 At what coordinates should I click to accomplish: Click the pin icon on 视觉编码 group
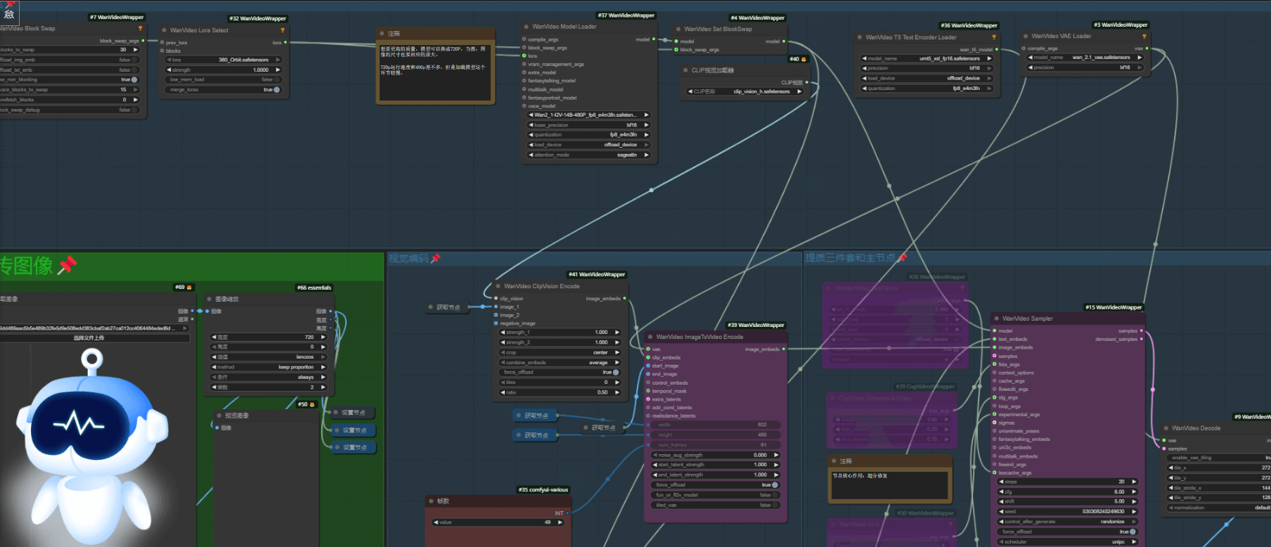point(435,259)
